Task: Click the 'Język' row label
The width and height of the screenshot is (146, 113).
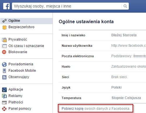Action: [x=66, y=88]
